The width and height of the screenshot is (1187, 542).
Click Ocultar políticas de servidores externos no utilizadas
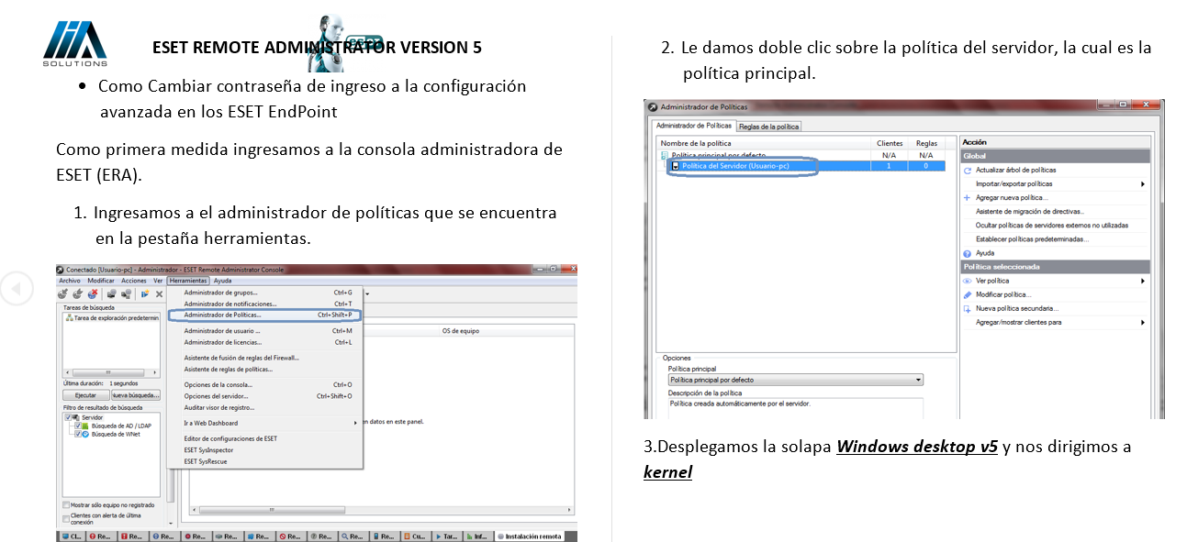click(x=1052, y=226)
